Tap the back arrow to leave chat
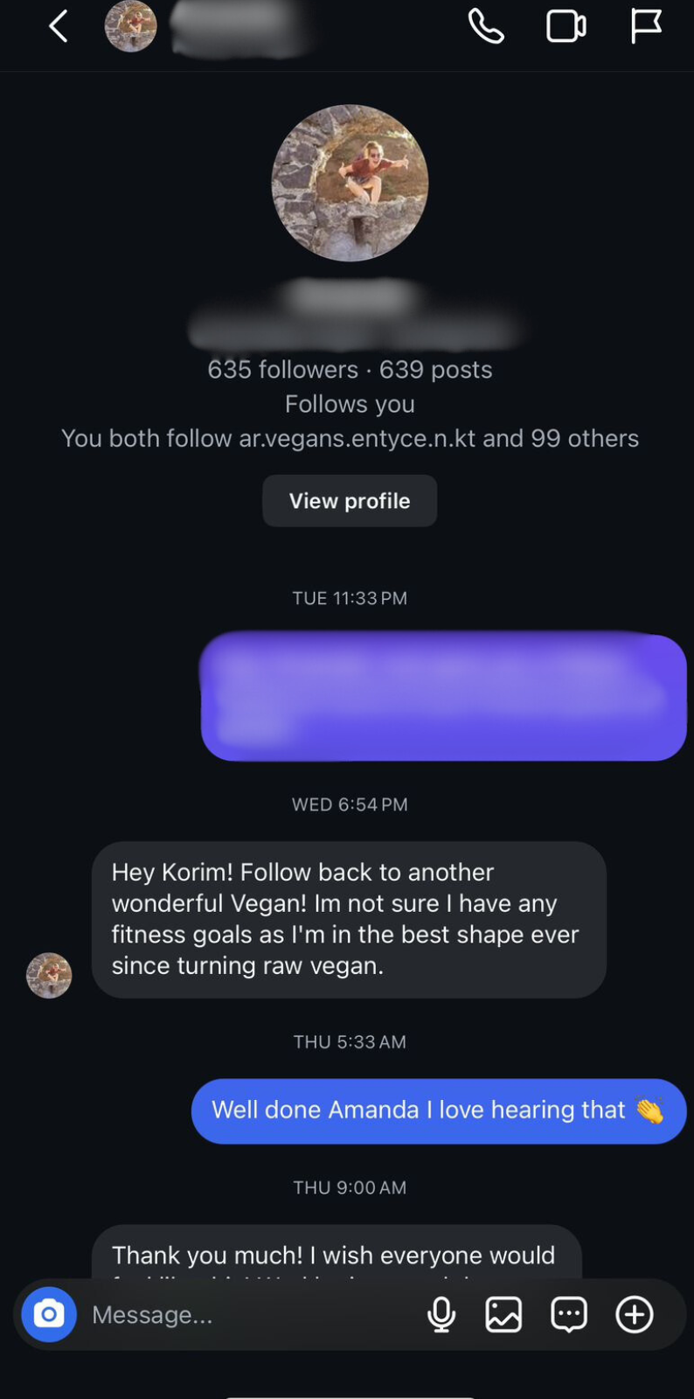The width and height of the screenshot is (694, 1399). 58,27
